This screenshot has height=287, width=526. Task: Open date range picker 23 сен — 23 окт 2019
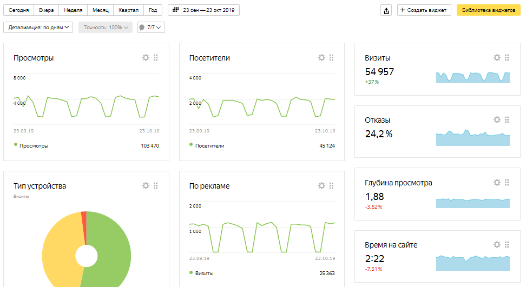[203, 10]
